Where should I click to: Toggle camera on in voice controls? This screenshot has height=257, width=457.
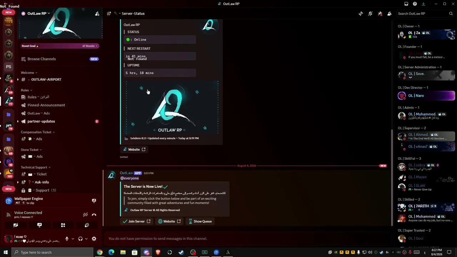click(16, 225)
